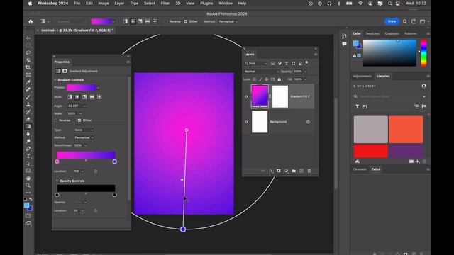This screenshot has height=255, width=454.
Task: Open the layer blend mode Normal dropdown
Action: click(262, 72)
